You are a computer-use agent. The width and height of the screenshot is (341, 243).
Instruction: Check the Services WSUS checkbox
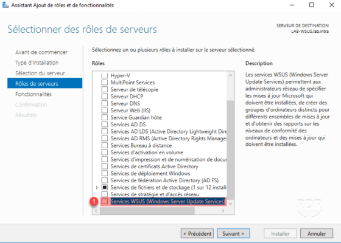coord(105,201)
